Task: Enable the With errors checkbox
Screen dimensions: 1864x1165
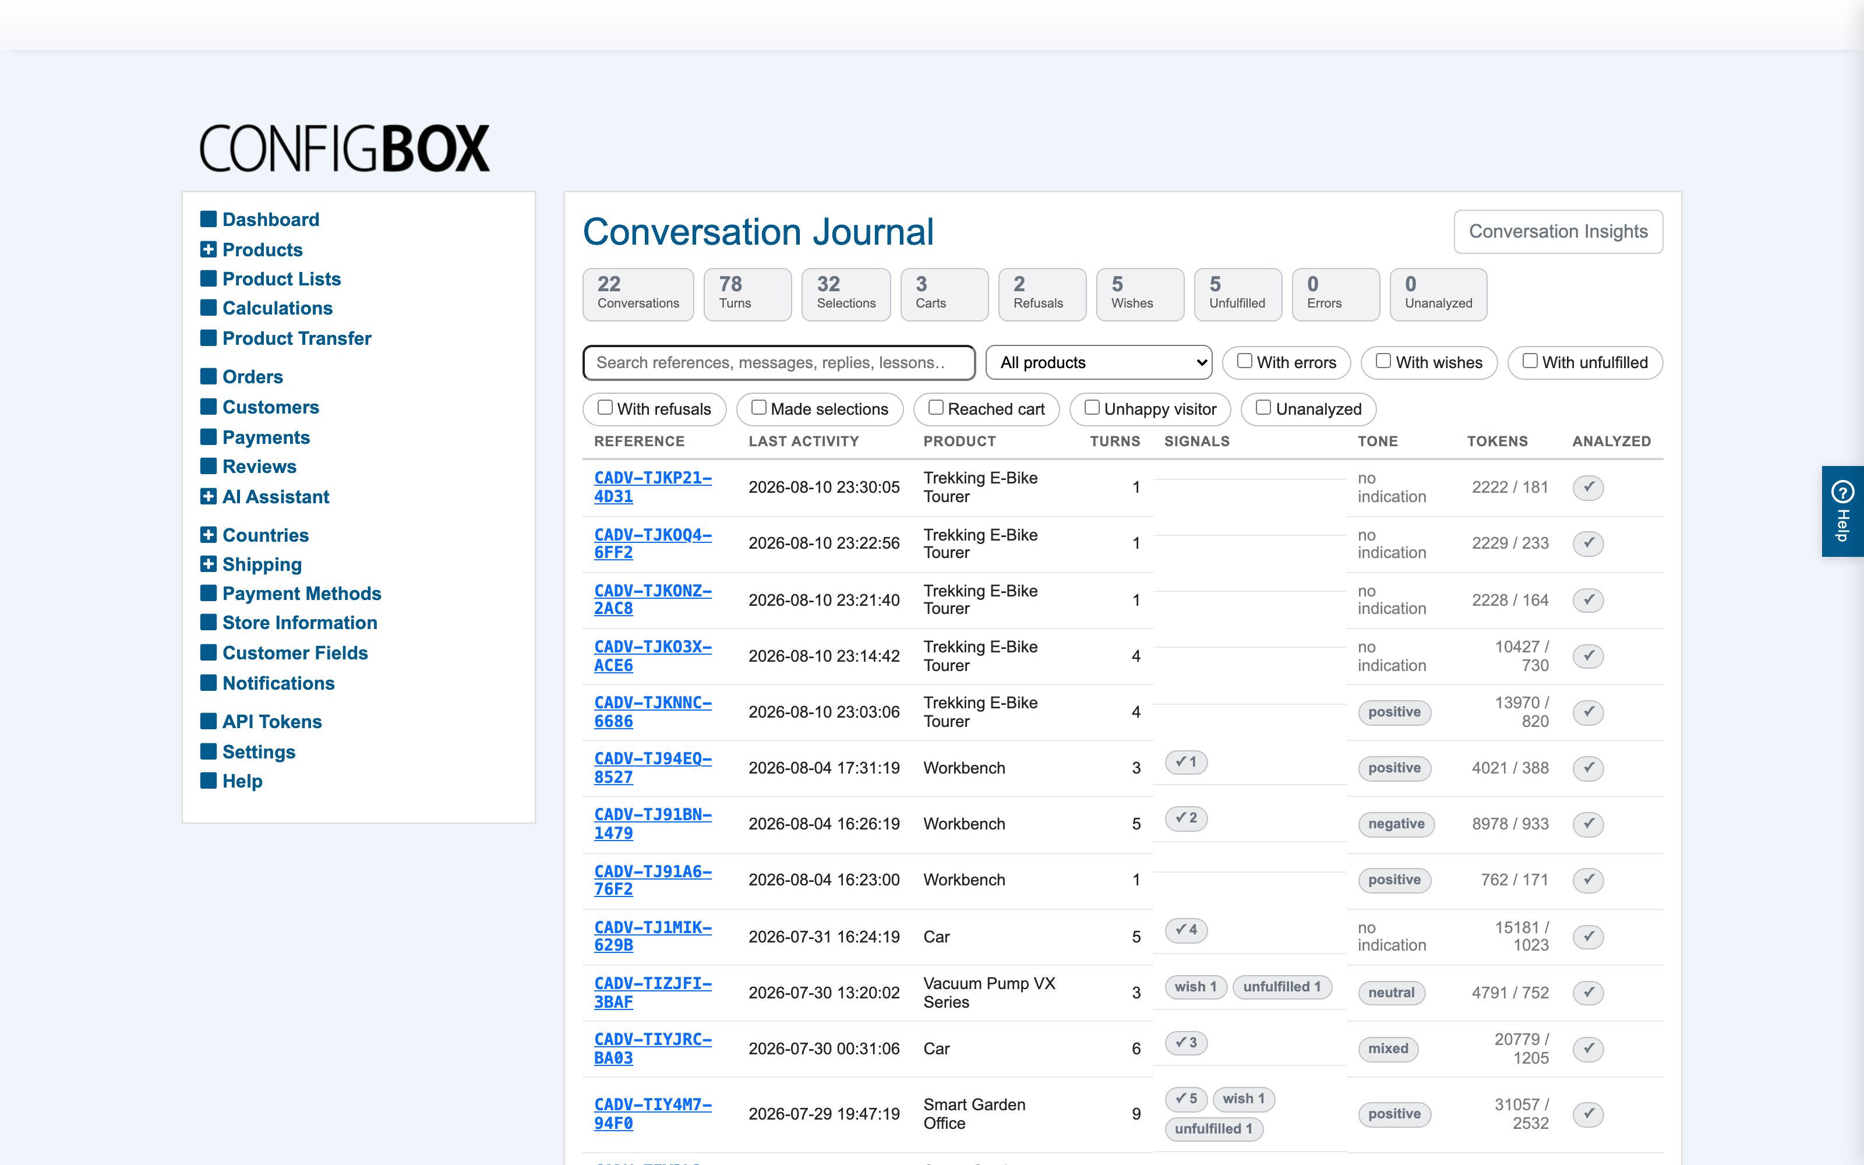Action: click(x=1244, y=361)
